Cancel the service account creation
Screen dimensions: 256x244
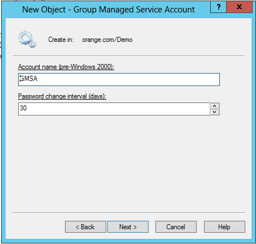(x=176, y=227)
